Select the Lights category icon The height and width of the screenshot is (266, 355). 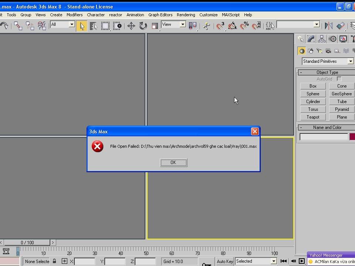coord(319,51)
